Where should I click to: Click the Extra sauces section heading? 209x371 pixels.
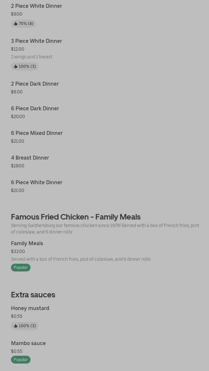coord(33,294)
